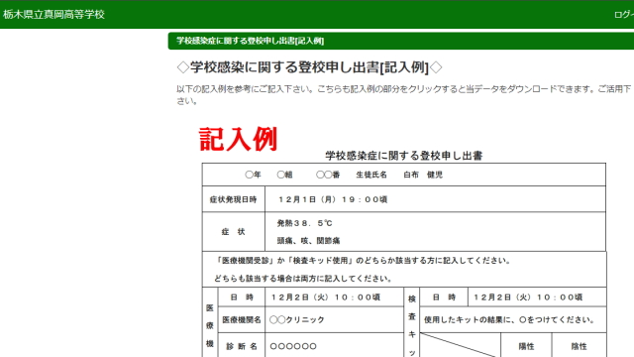Select the green 学校感染症に関する登校申し出書[記入例] section bar
The width and height of the screenshot is (634, 357).
400,41
